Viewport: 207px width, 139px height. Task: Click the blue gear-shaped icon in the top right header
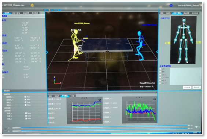(x=171, y=5)
